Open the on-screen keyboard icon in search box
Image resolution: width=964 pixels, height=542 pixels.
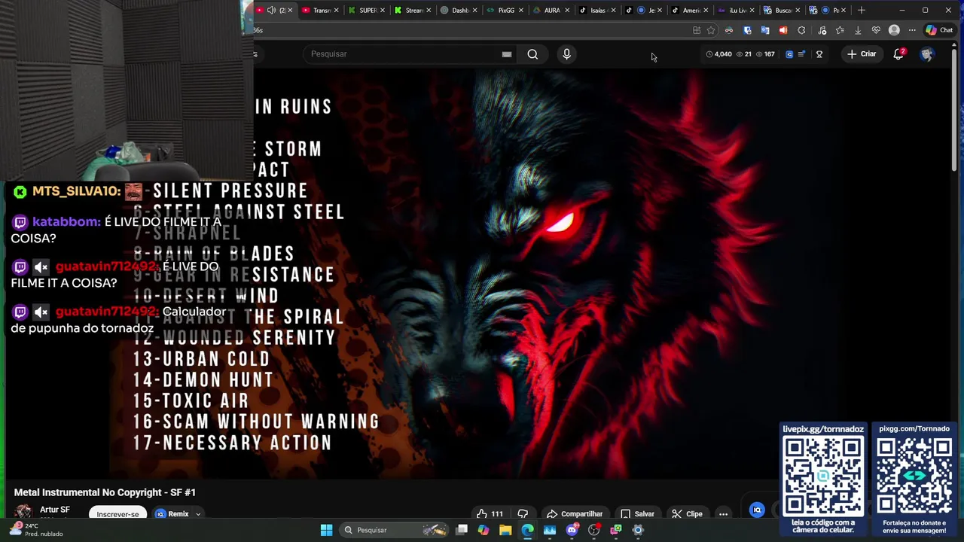[x=507, y=54]
